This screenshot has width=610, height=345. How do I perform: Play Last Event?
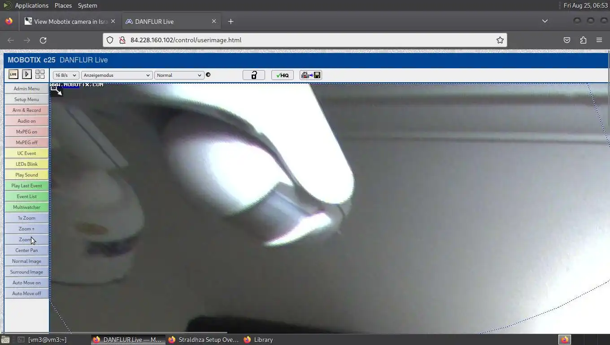[26, 186]
